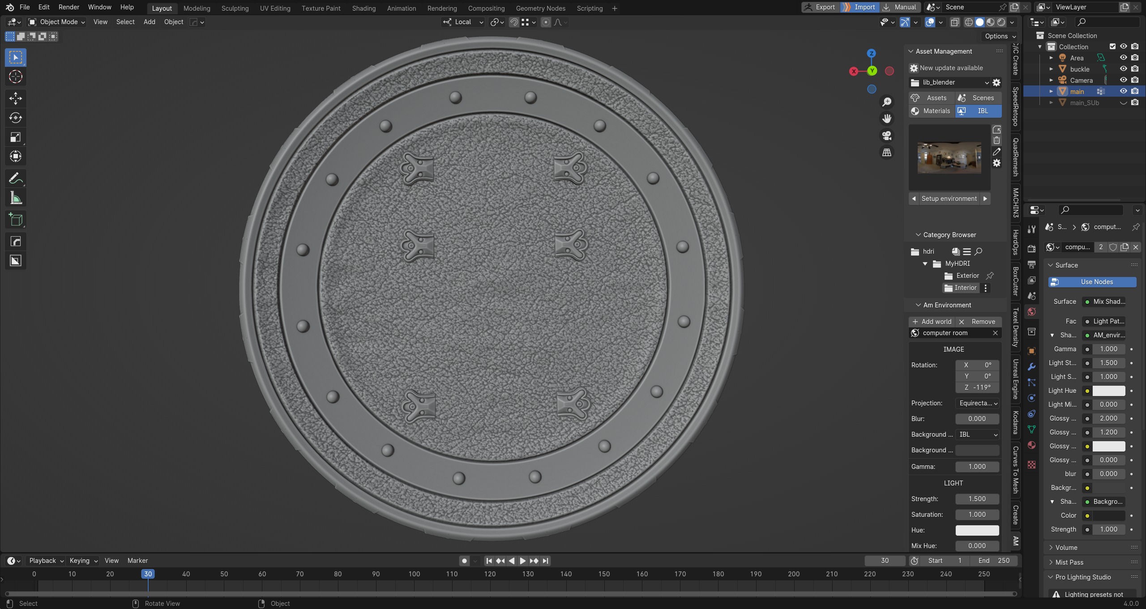1146x609 pixels.
Task: Toggle Use Nodes for world
Action: (x=1092, y=282)
